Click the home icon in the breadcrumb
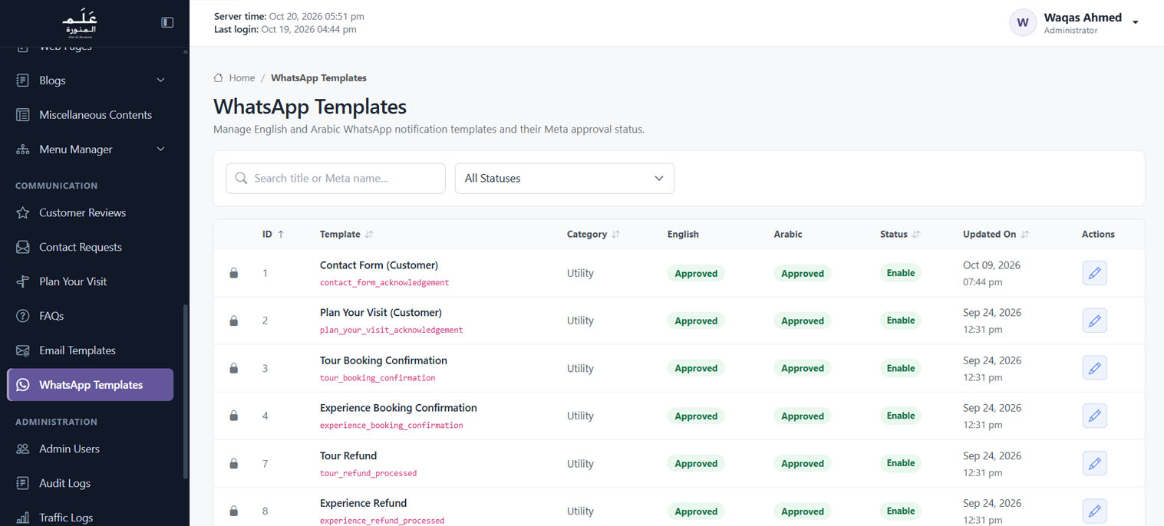Screen dimensions: 1164x526 [x=219, y=77]
